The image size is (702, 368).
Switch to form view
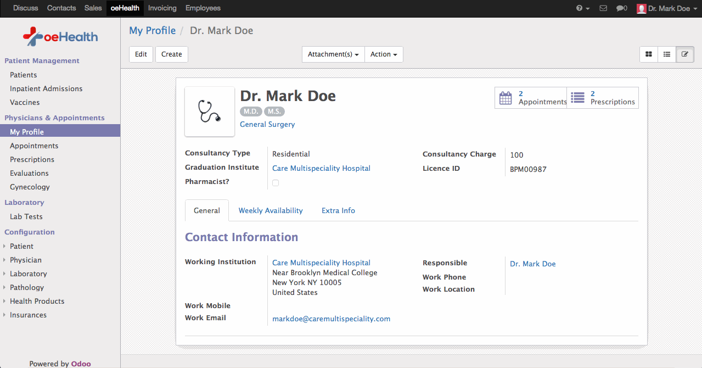[x=685, y=54]
